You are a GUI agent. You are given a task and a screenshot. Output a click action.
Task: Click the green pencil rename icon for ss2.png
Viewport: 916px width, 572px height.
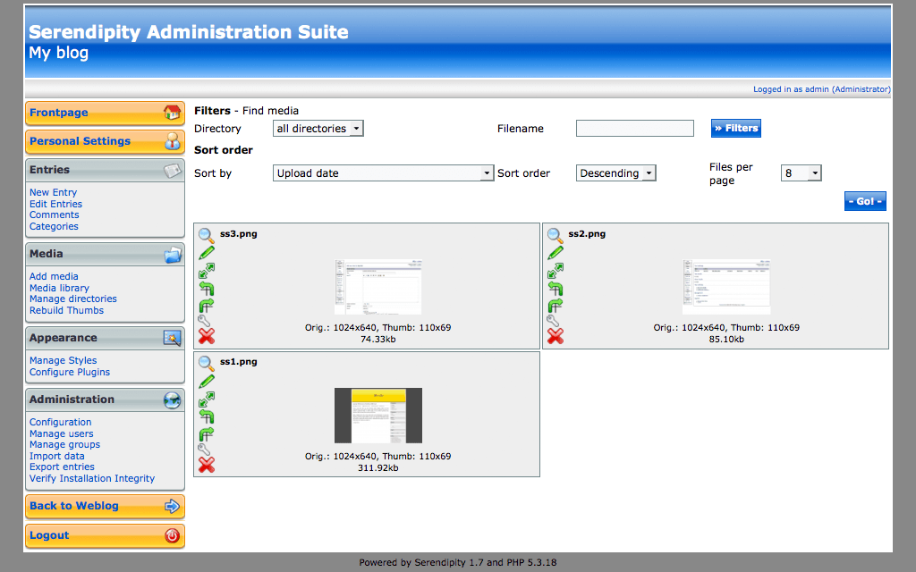pyautogui.click(x=555, y=253)
